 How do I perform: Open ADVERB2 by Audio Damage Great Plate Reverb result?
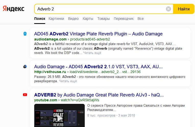pyautogui.click(x=99, y=95)
